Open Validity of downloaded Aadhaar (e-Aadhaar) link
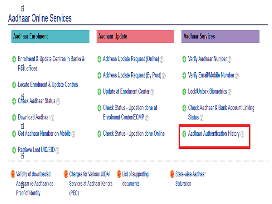 point(35,183)
